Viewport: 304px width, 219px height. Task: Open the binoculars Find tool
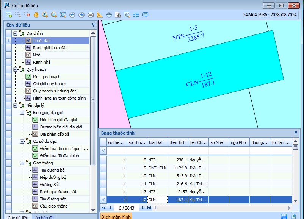[x=118, y=15]
